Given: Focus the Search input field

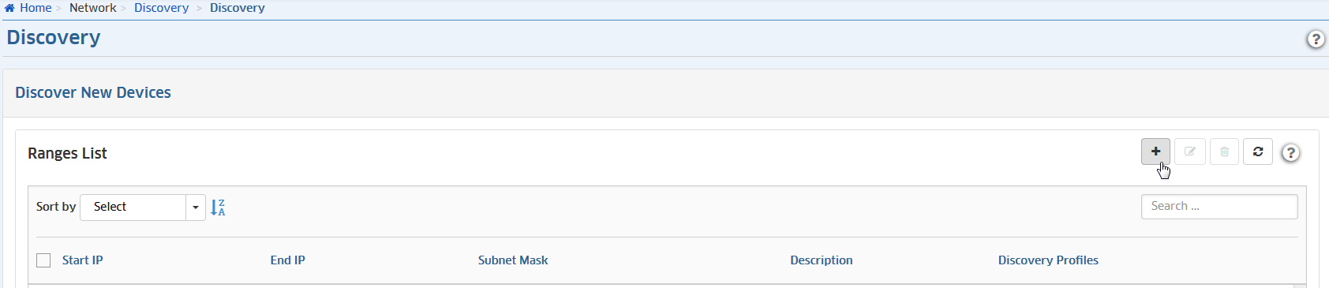Looking at the screenshot, I should pos(1219,207).
